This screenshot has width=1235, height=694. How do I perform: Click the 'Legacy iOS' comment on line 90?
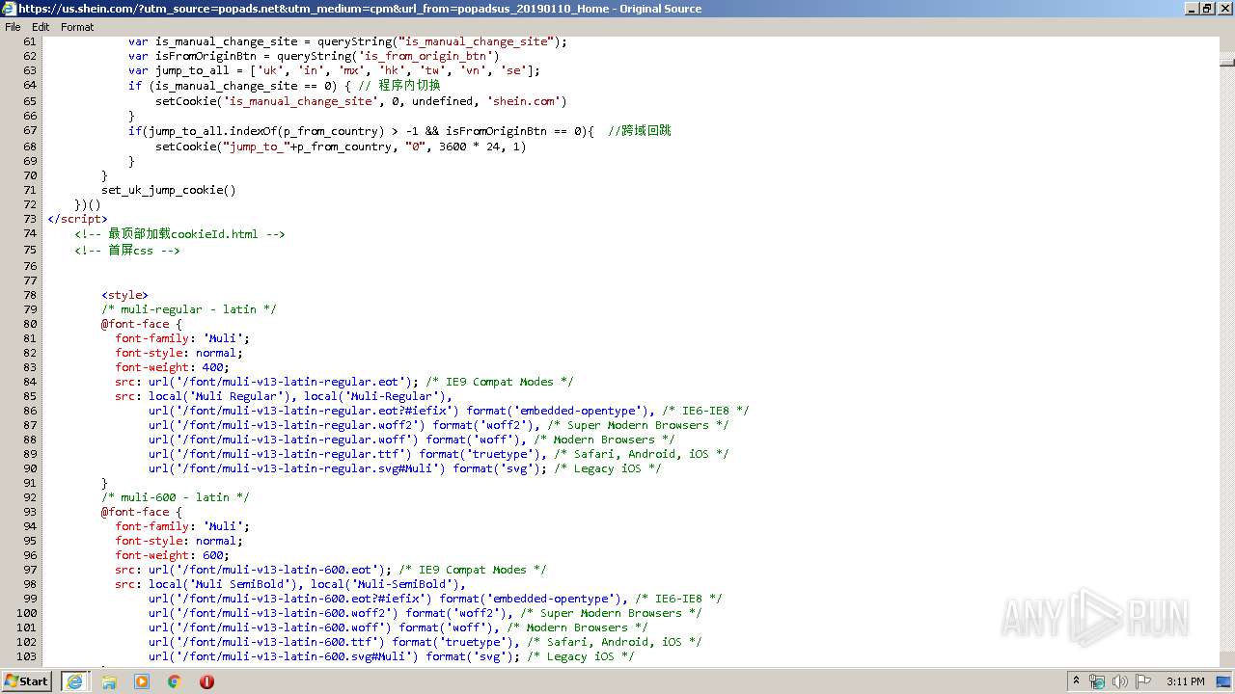[608, 468]
